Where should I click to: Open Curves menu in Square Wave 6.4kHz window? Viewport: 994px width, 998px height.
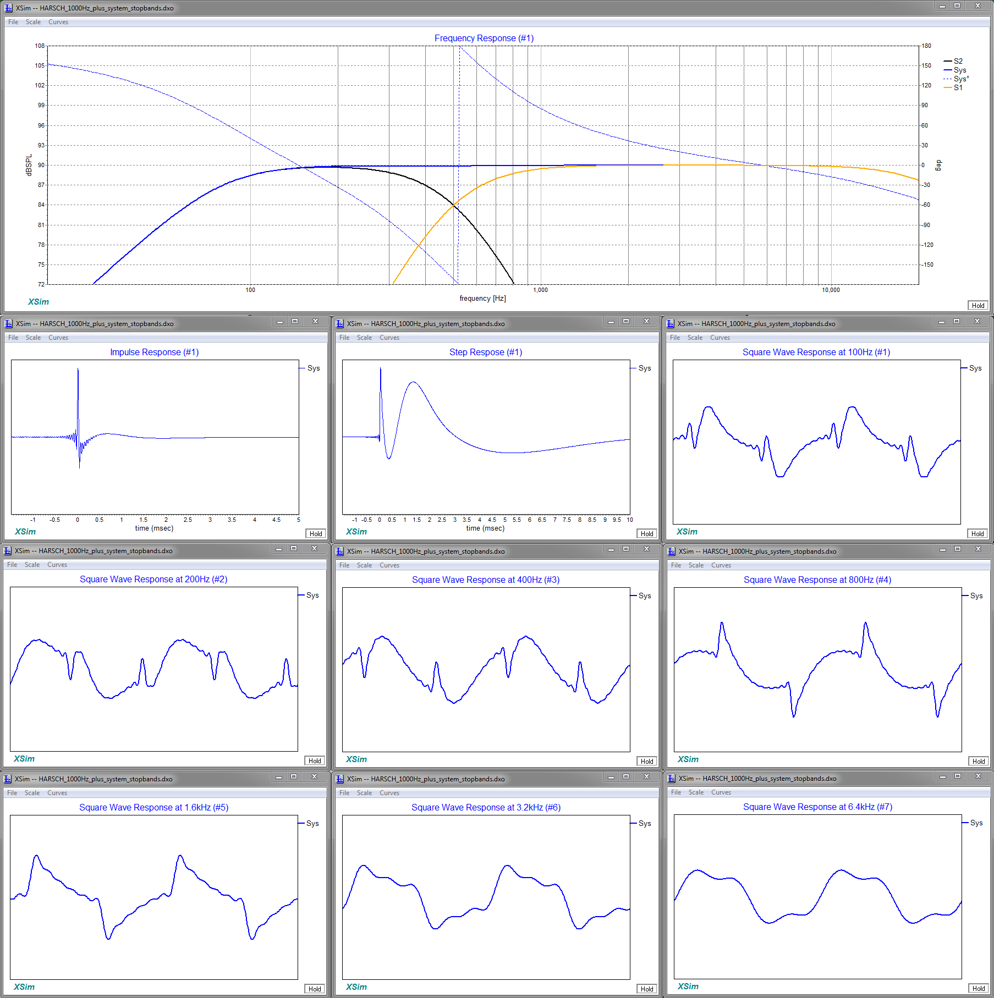tap(721, 792)
